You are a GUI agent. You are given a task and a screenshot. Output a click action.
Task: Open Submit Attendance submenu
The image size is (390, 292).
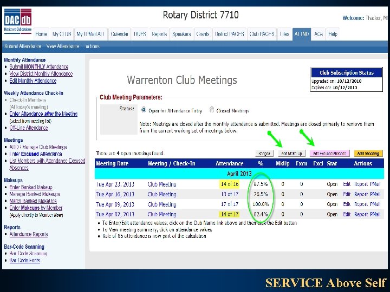click(x=23, y=47)
